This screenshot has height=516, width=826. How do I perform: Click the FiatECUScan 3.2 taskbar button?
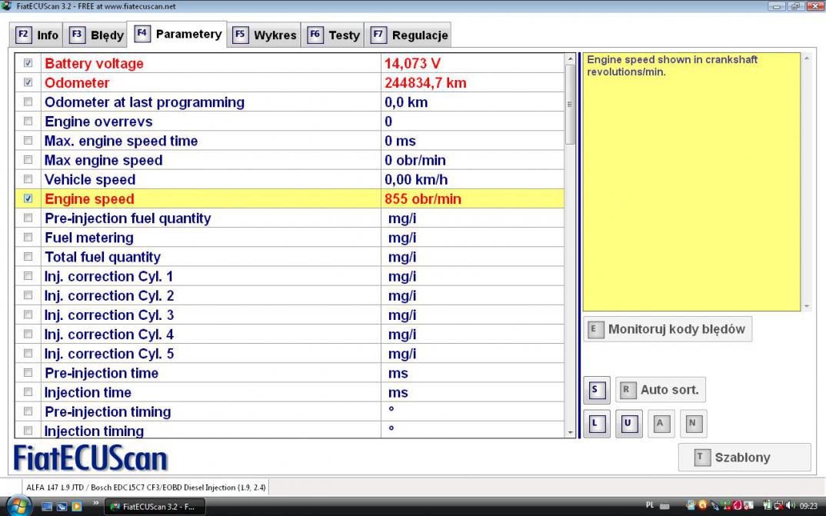pyautogui.click(x=155, y=507)
